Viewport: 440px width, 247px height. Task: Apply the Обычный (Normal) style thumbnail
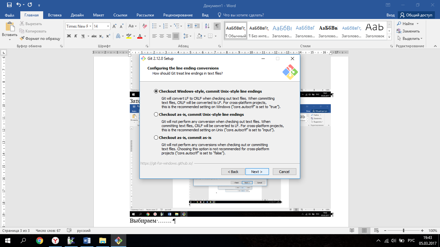pyautogui.click(x=235, y=31)
